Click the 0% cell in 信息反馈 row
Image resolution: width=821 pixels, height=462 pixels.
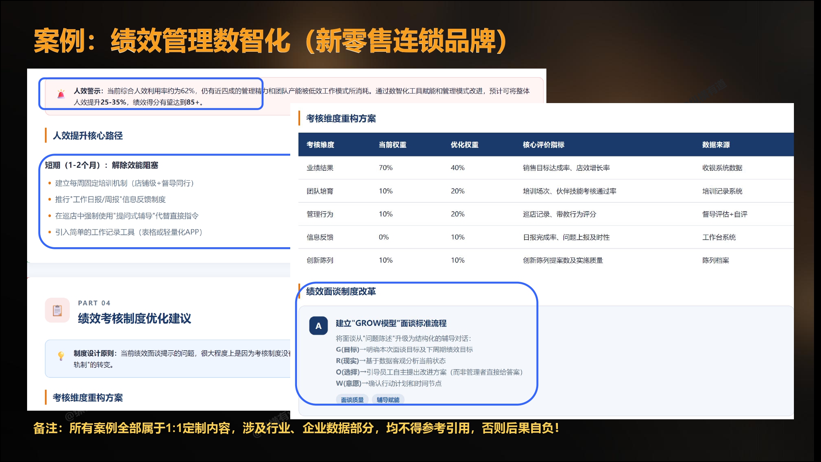(x=383, y=237)
